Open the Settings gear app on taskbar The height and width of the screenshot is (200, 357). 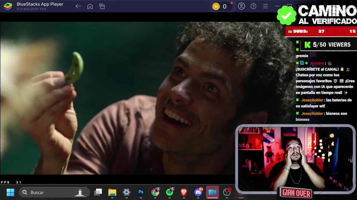coord(127,192)
